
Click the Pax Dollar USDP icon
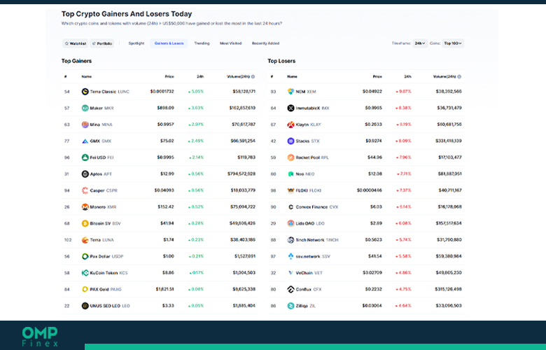[x=85, y=256]
